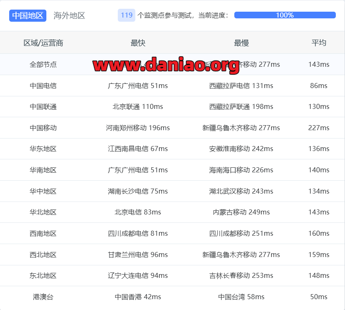Select the 中国联通 row label
345x310 pixels.
coord(43,107)
